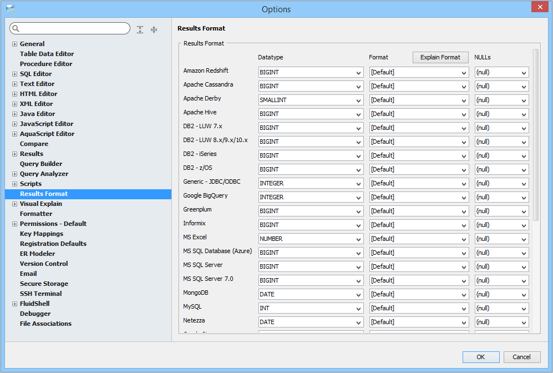The height and width of the screenshot is (373, 553).
Task: Open Greenplum NULLs dropdown
Action: (x=501, y=211)
